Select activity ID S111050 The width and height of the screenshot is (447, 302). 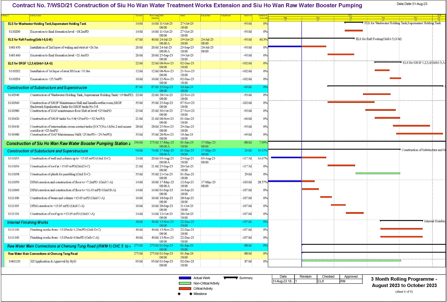[x=14, y=182]
